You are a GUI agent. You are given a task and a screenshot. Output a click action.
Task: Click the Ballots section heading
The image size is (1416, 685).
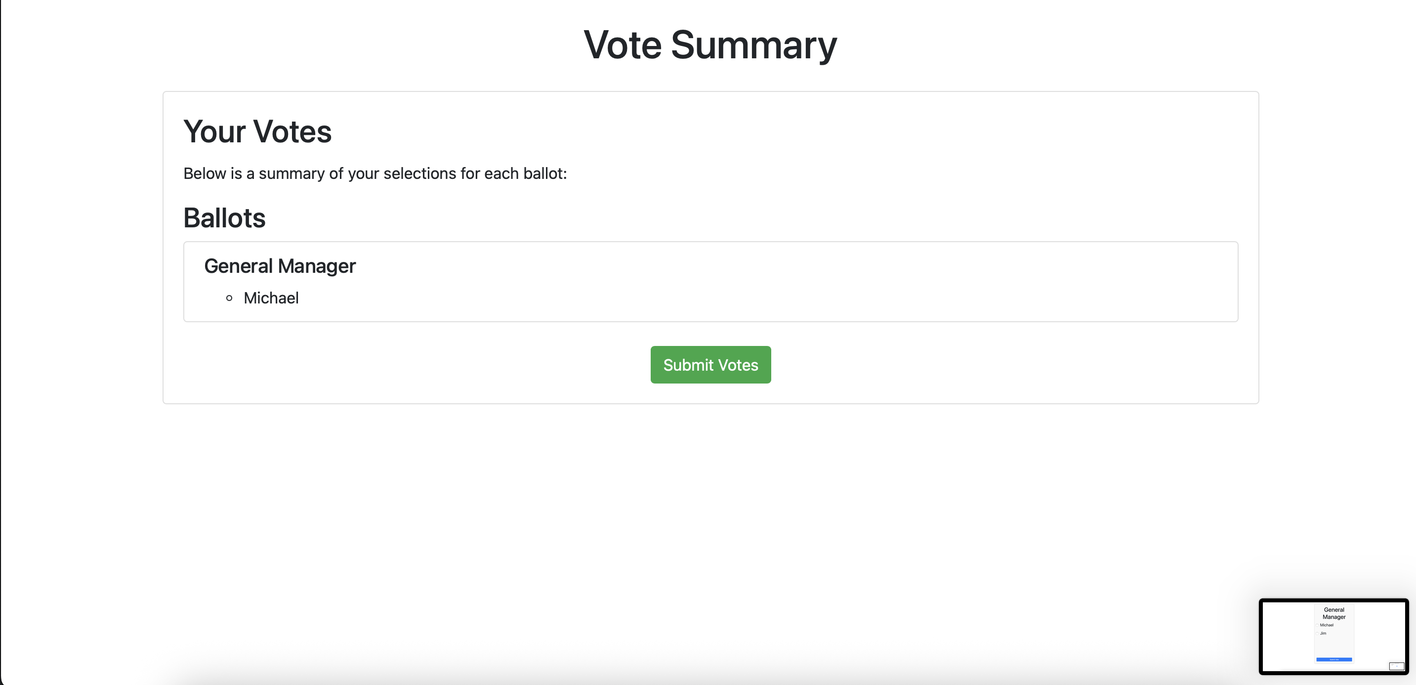(224, 217)
